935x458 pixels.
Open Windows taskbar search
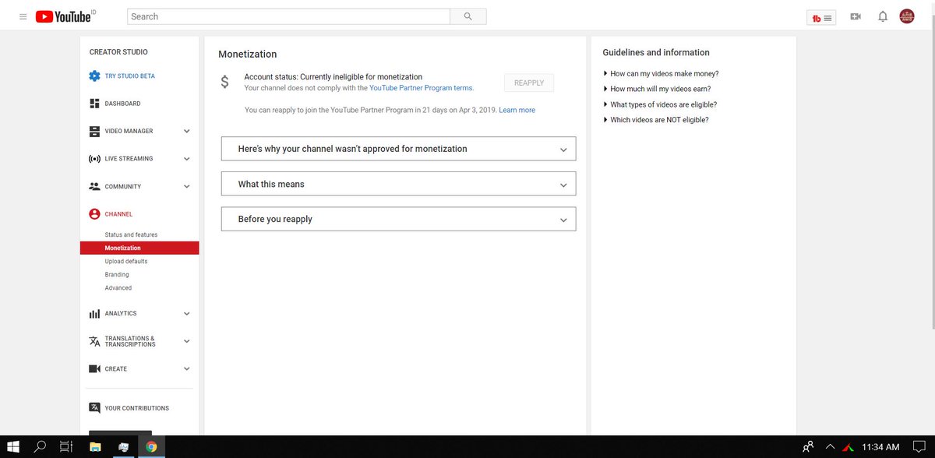[41, 447]
